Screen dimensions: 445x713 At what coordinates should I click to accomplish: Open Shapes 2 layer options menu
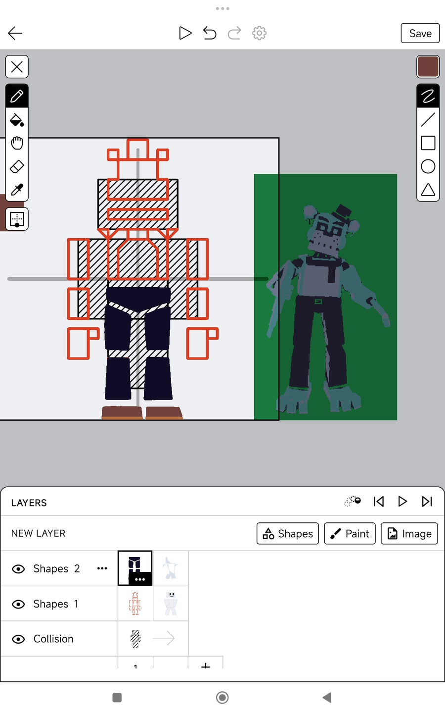point(102,568)
